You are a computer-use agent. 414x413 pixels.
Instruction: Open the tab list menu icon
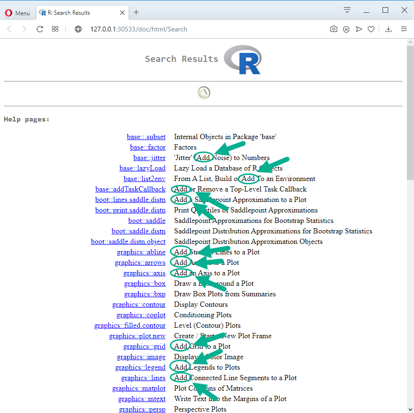pyautogui.click(x=347, y=10)
